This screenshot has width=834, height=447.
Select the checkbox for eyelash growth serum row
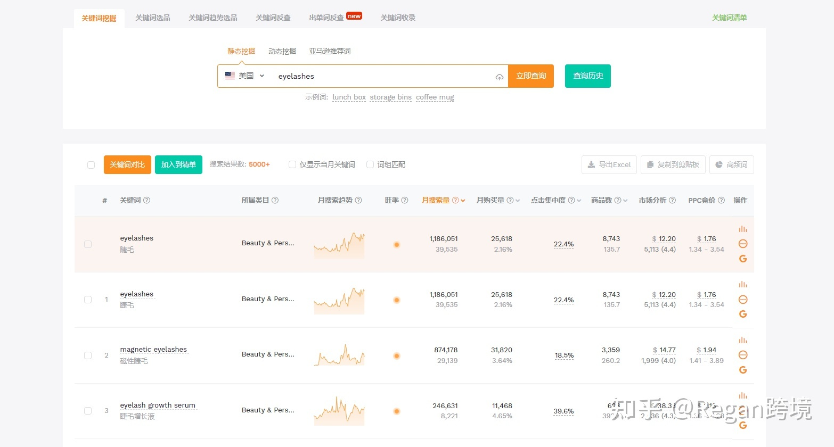tap(87, 411)
